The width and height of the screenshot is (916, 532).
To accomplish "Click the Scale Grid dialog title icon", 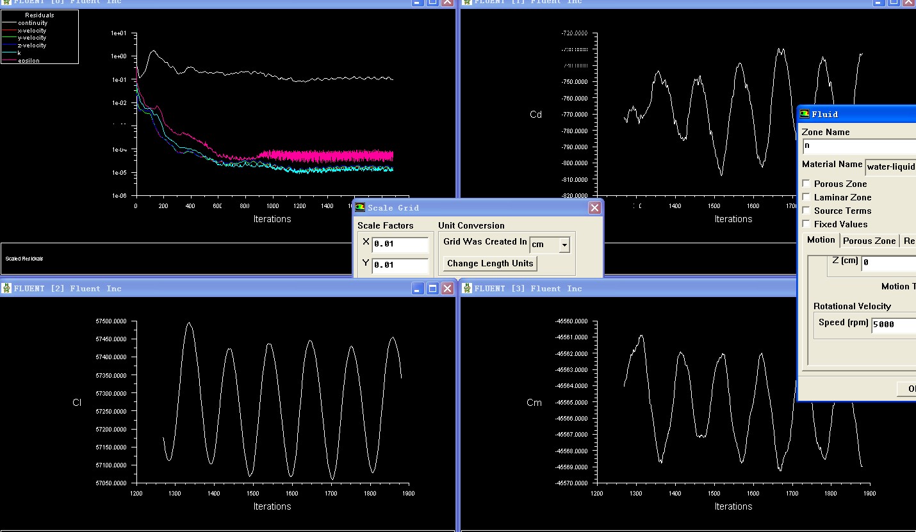I will click(360, 207).
